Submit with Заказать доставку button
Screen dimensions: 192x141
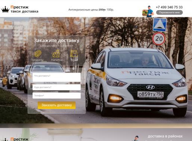(57, 105)
